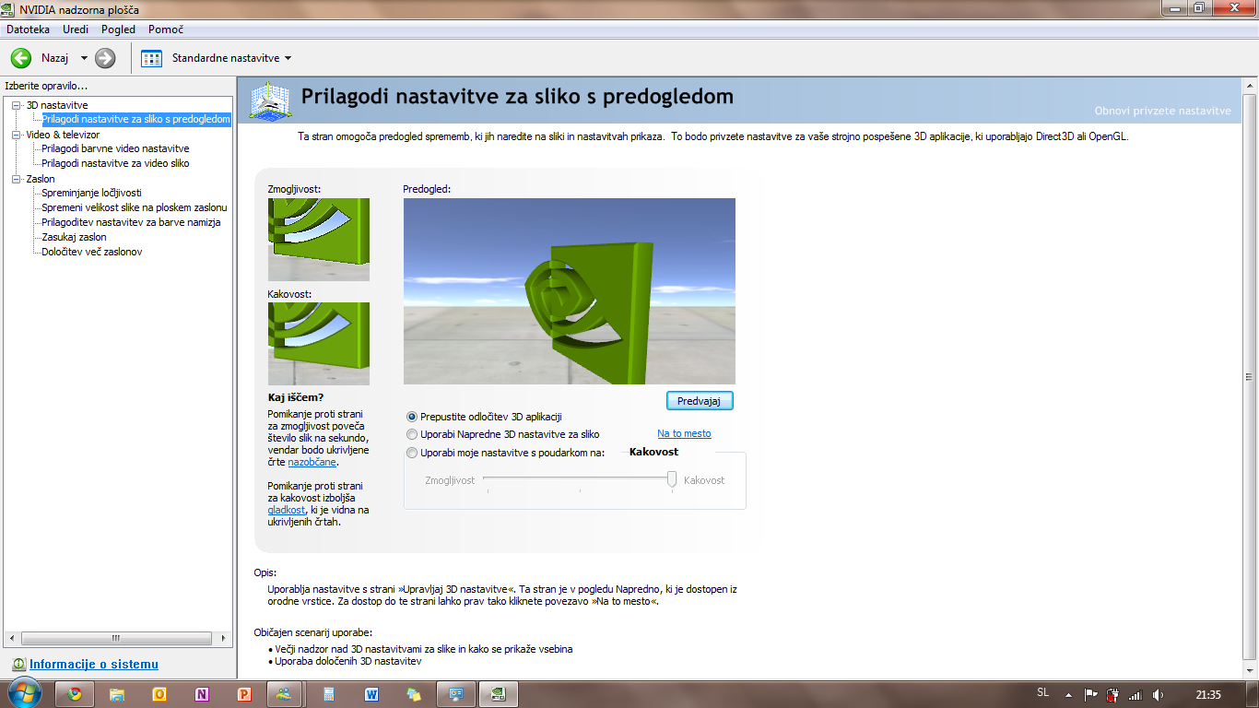The image size is (1259, 708).
Task: Click the SL language indicator
Action: click(x=1042, y=692)
